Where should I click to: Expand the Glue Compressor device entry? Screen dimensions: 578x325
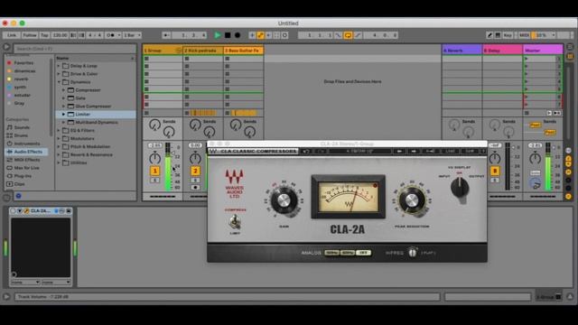tap(63, 107)
